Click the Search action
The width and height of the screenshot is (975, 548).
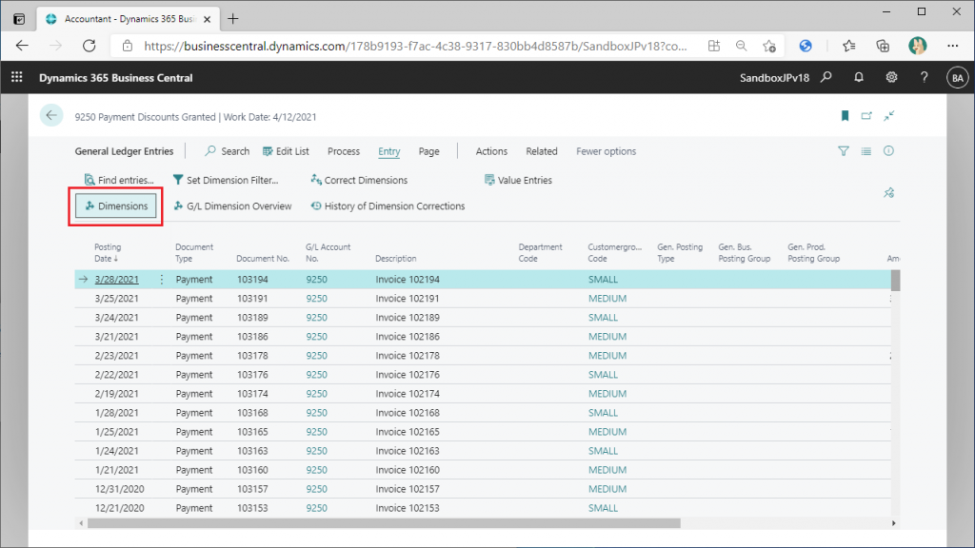tap(227, 151)
